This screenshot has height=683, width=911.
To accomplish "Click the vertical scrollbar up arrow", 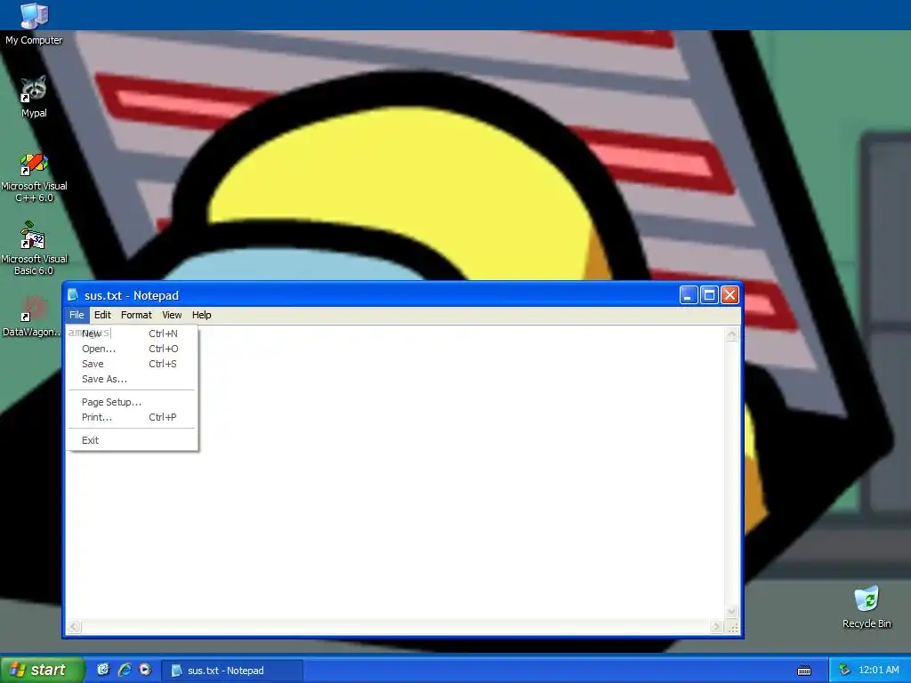I will pyautogui.click(x=732, y=333).
